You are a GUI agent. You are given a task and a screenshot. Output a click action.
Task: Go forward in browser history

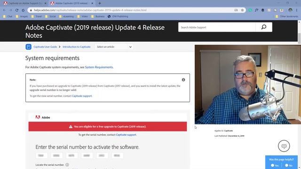[x=10, y=10]
